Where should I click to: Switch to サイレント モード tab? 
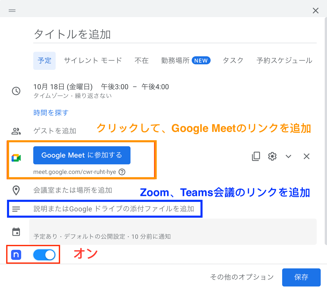pos(93,61)
